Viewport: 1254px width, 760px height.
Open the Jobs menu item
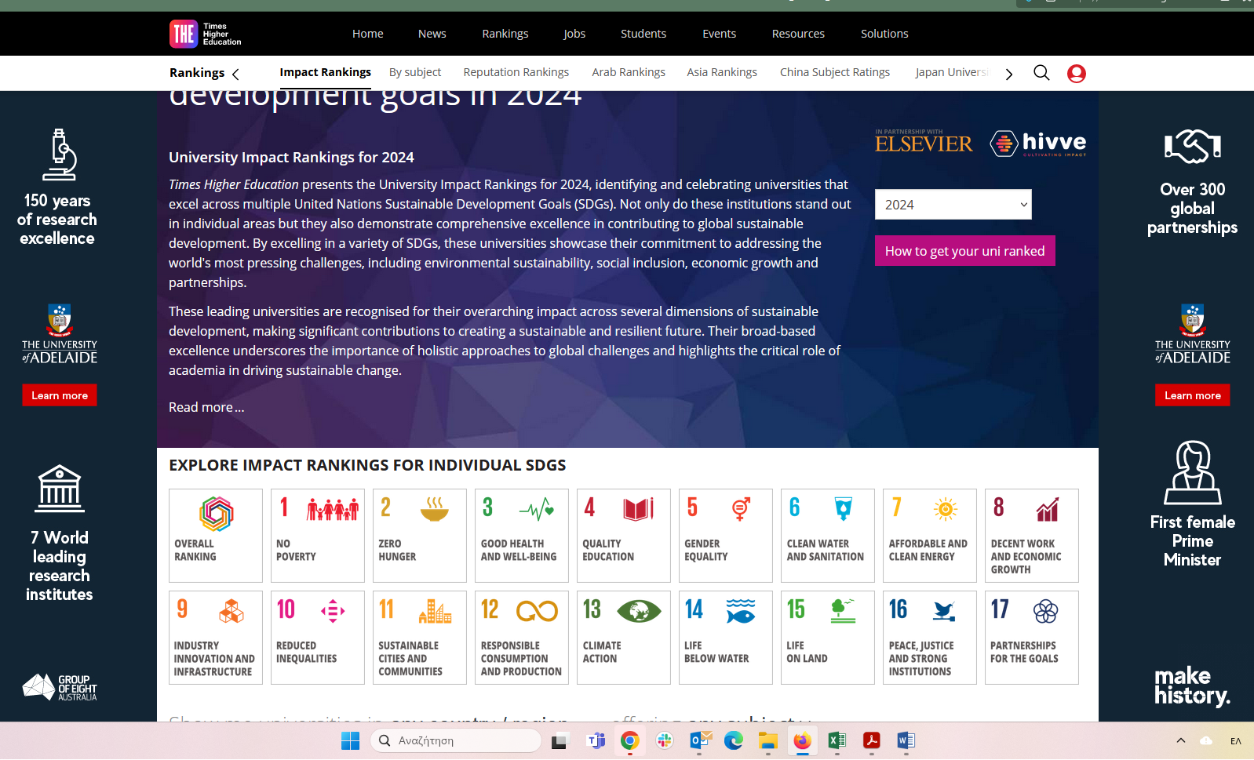574,34
